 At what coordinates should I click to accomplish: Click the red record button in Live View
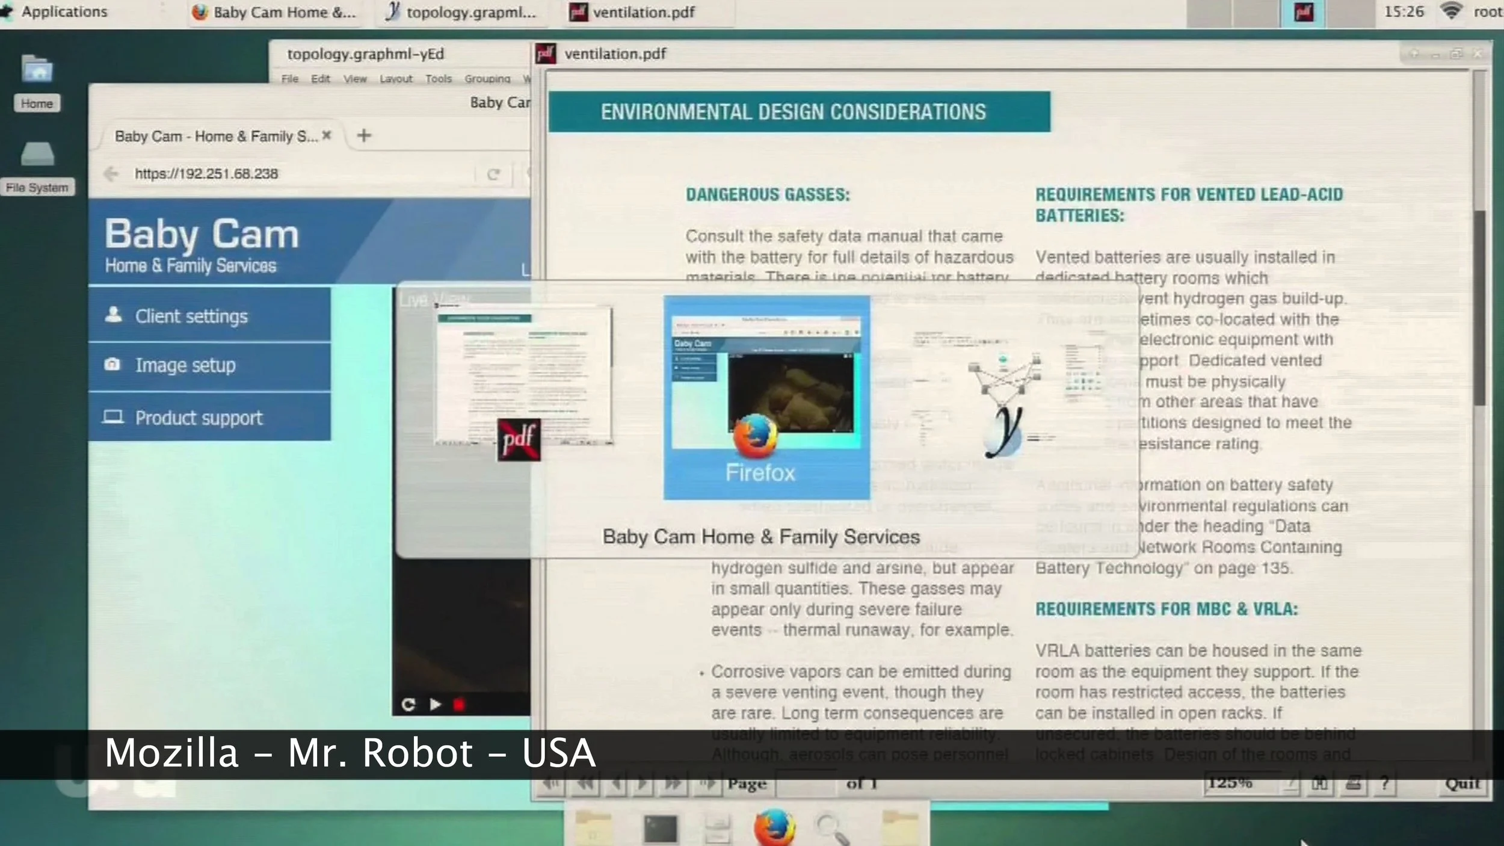(459, 705)
